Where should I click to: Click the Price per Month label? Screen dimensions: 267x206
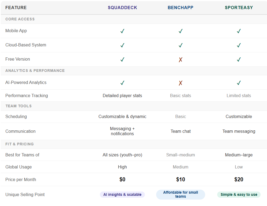pyautogui.click(x=21, y=179)
